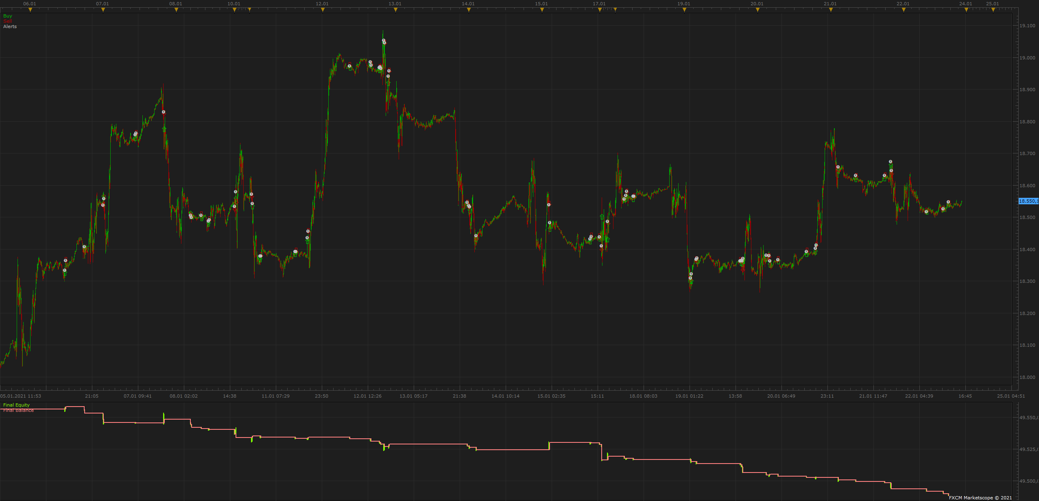Select the 24.01 date label in top ruler
Viewport: 1039px width, 501px height.
click(x=965, y=4)
